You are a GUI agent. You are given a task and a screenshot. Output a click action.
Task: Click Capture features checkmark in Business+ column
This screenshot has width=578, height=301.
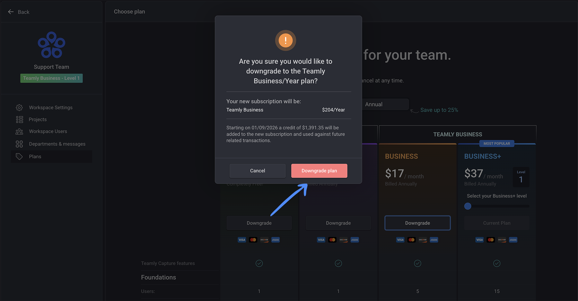(497, 263)
